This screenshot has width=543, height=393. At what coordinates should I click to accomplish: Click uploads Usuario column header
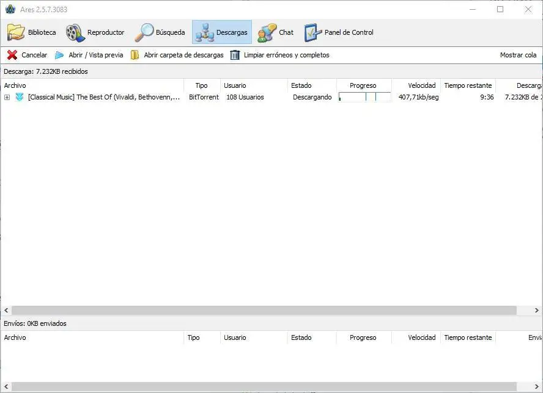pyautogui.click(x=254, y=337)
